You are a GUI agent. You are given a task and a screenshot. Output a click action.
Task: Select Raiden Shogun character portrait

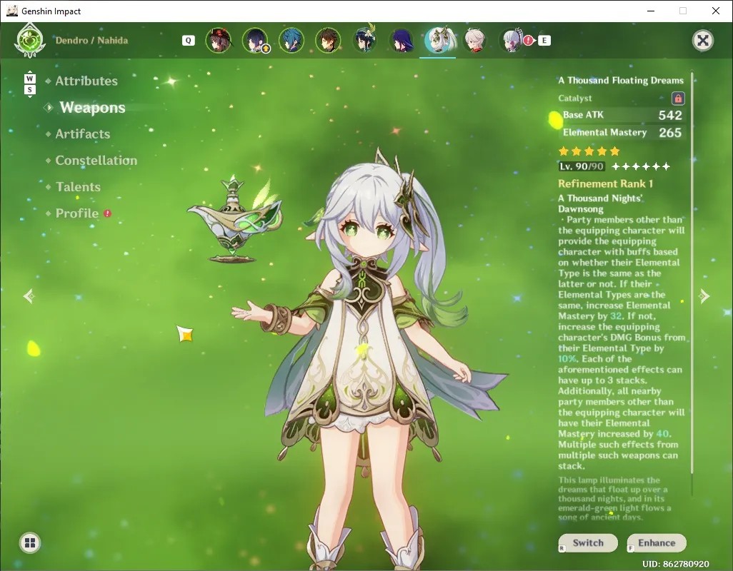point(401,41)
